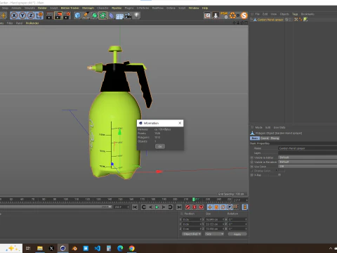Go to start of animation
This screenshot has height=253, width=337.
click(x=135, y=207)
